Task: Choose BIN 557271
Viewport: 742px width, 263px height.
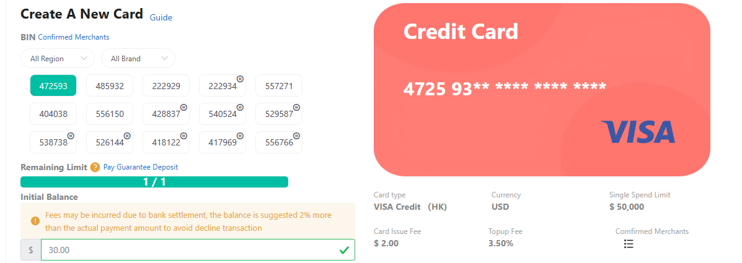Action: pos(278,86)
